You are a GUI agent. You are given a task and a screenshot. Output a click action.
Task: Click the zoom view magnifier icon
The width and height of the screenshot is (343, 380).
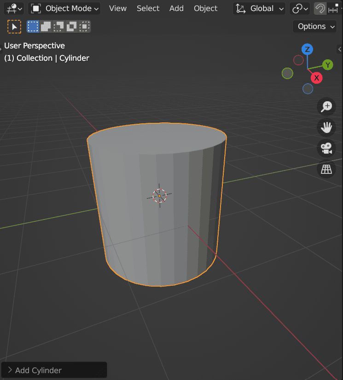pyautogui.click(x=326, y=107)
